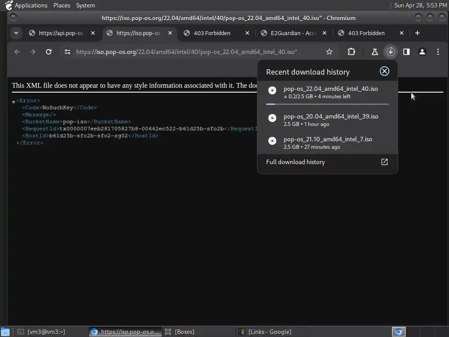This screenshot has height=337, width=449.
Task: Click the browser back arrow
Action: (x=17, y=52)
